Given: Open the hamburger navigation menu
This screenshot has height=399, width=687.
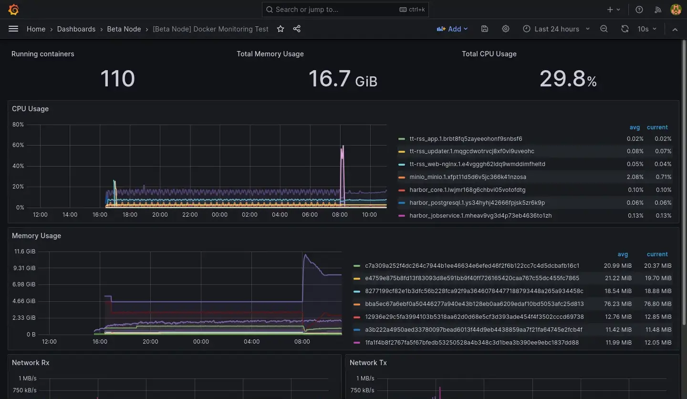Looking at the screenshot, I should [13, 29].
